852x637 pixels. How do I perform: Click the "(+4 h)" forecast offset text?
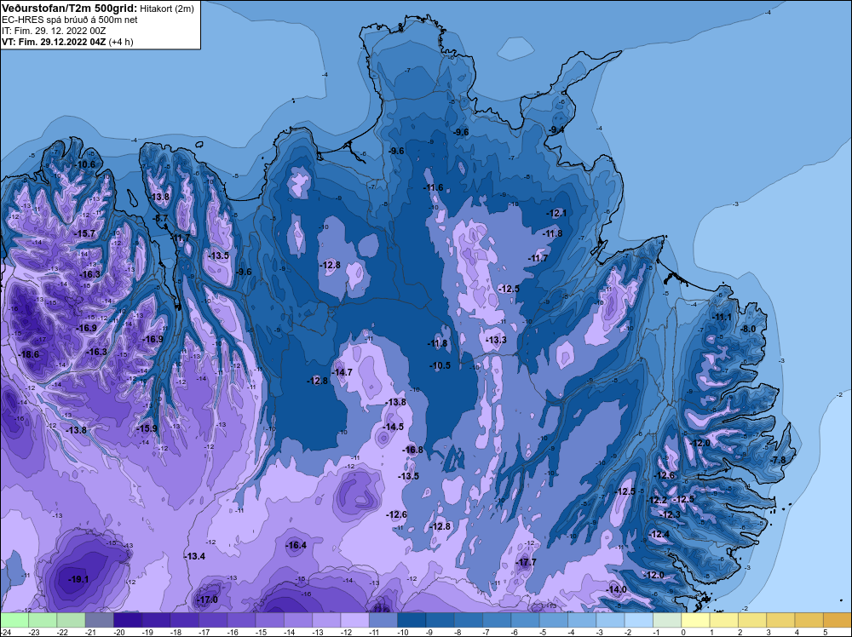[121, 42]
